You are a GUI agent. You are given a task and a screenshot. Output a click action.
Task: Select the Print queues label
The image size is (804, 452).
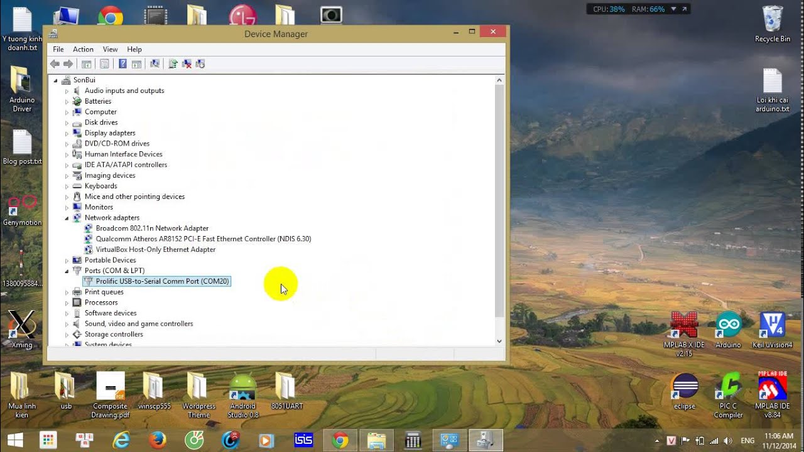pyautogui.click(x=104, y=292)
